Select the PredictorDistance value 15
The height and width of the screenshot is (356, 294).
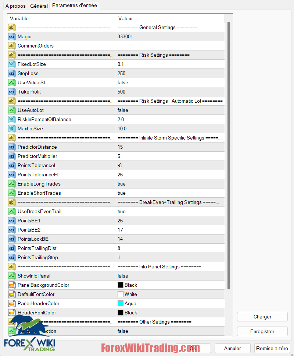(x=170, y=147)
